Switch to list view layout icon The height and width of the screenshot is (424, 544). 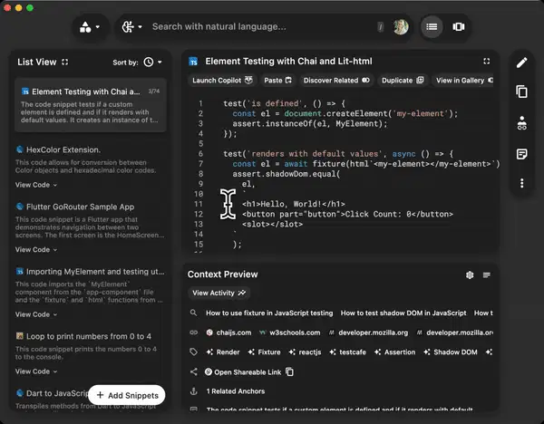tap(432, 26)
